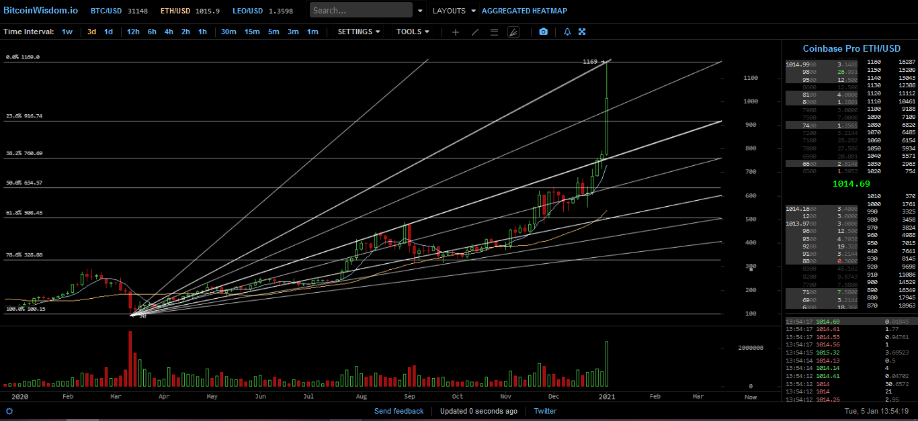Expand the LAYOUTS dropdown

coord(454,11)
